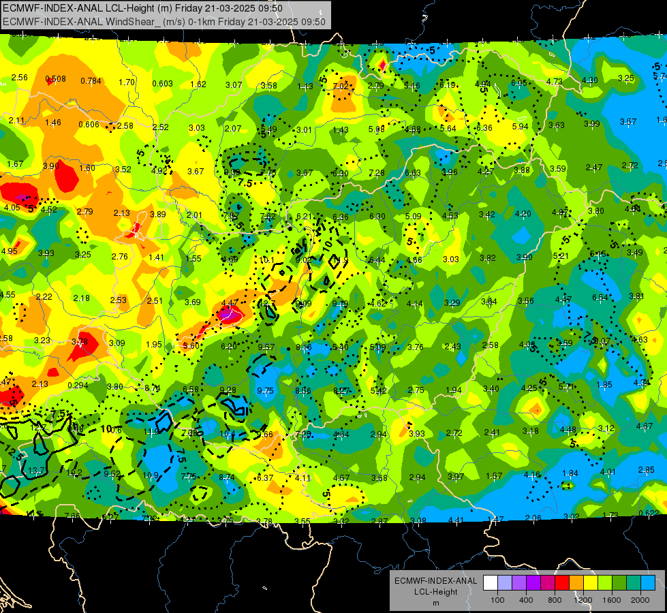Screen dimensions: 667x613
Task: Click the wind shear value 6.37
Action: 265,477
